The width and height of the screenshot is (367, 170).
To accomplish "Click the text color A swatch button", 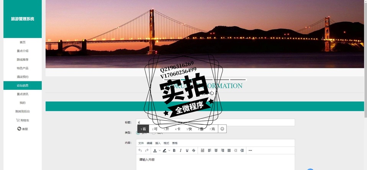I will 155,150.
